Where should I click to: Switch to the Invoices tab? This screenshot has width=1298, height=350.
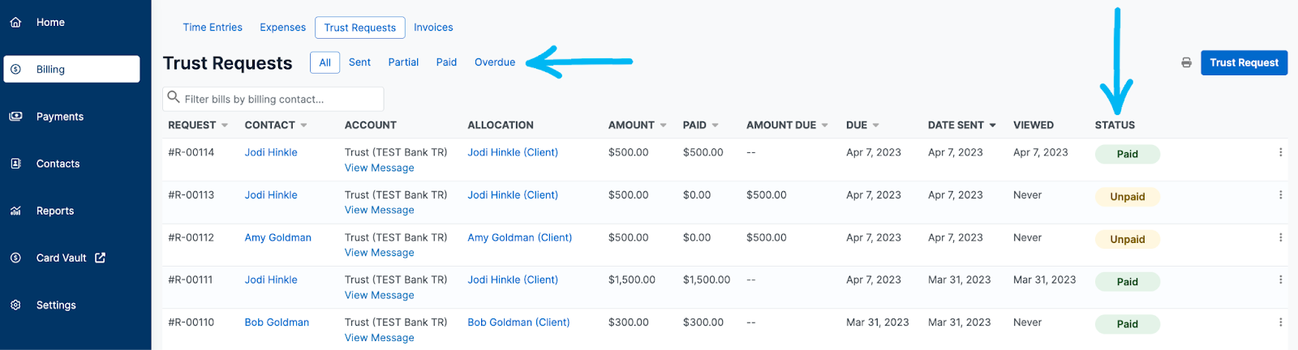tap(433, 28)
